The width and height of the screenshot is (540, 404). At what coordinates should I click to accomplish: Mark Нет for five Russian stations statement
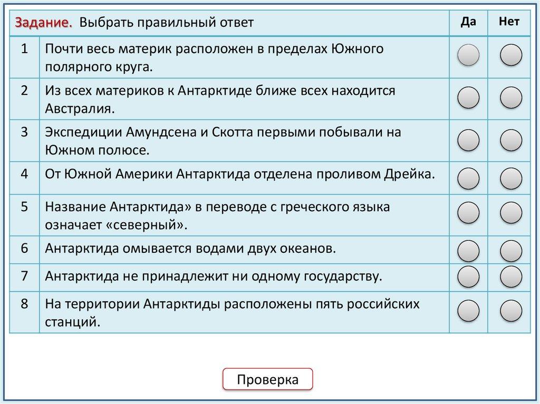[510, 310]
